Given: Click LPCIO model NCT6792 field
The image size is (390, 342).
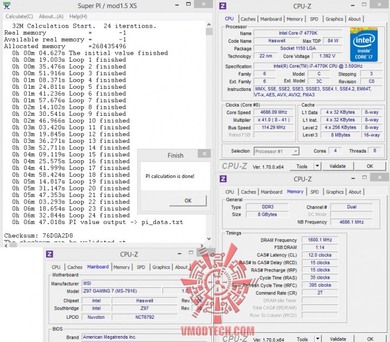Looking at the screenshot, I should 145,317.
